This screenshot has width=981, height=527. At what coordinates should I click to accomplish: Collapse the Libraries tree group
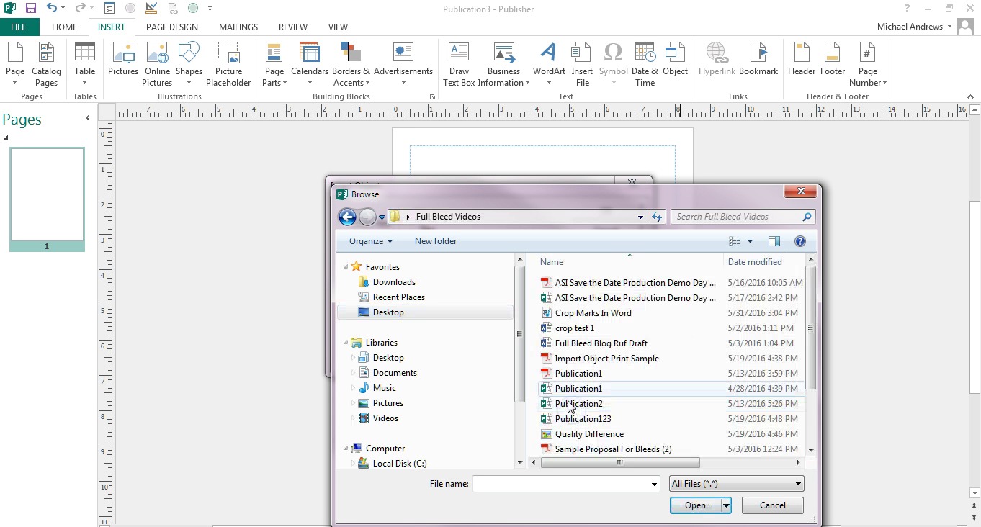click(x=346, y=343)
